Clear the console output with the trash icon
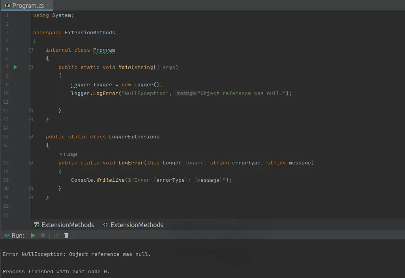Image resolution: width=405 pixels, height=278 pixels. (x=66, y=235)
